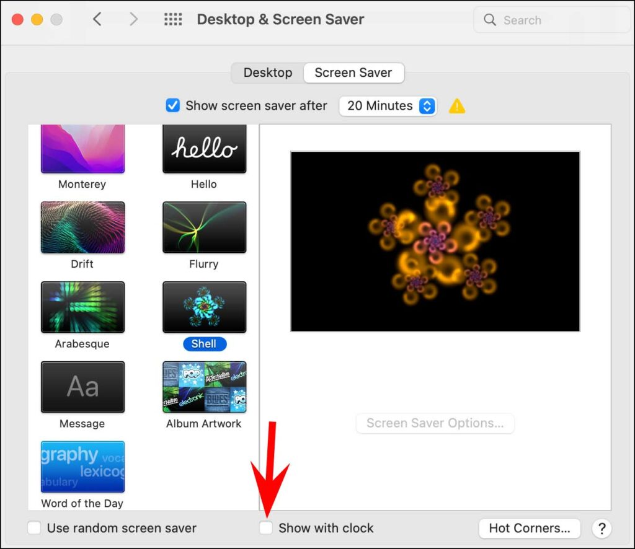635x549 pixels.
Task: Pick the Word of the Day saver
Action: pos(82,467)
